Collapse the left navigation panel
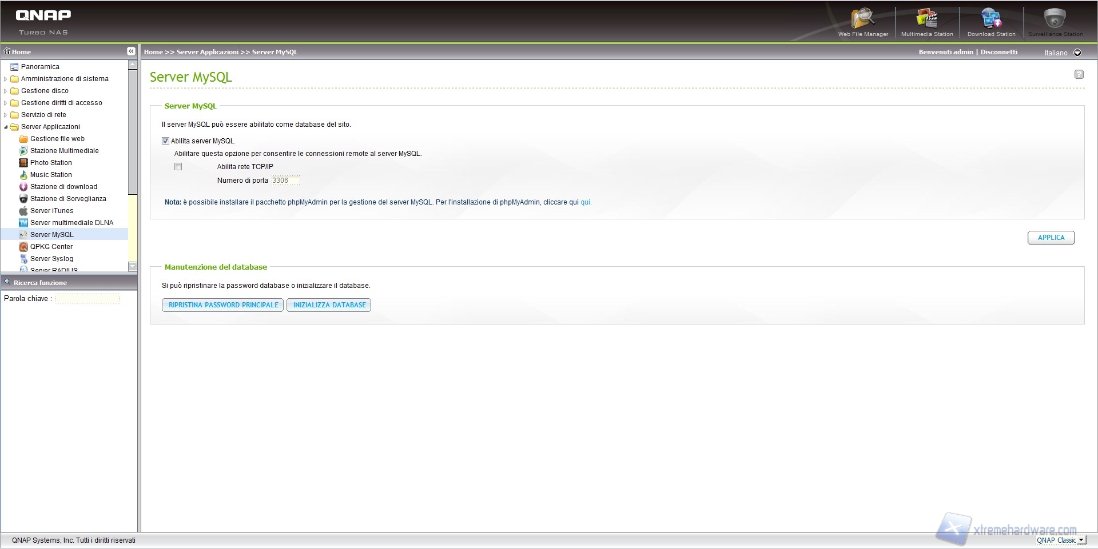1098x549 pixels. click(131, 51)
